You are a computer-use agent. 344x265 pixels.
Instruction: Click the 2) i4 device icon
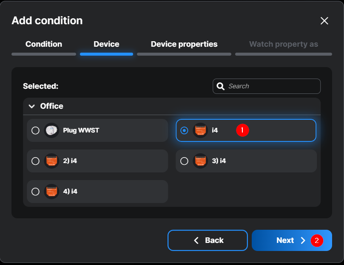51,161
